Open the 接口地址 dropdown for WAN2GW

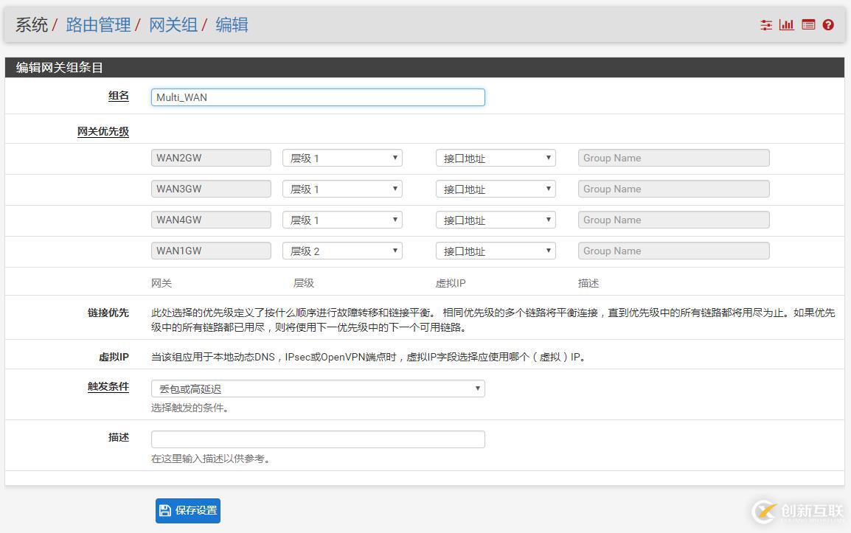click(495, 157)
